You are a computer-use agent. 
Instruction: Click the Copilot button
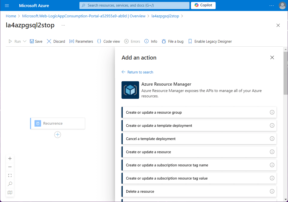(203, 5)
